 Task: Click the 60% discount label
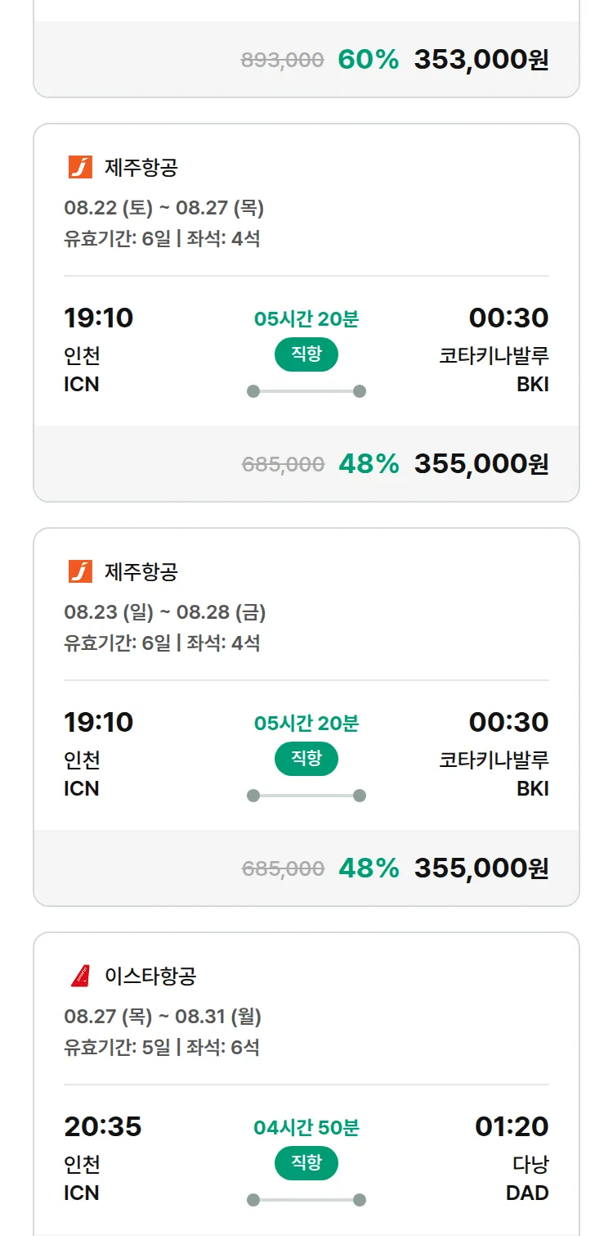(x=369, y=60)
